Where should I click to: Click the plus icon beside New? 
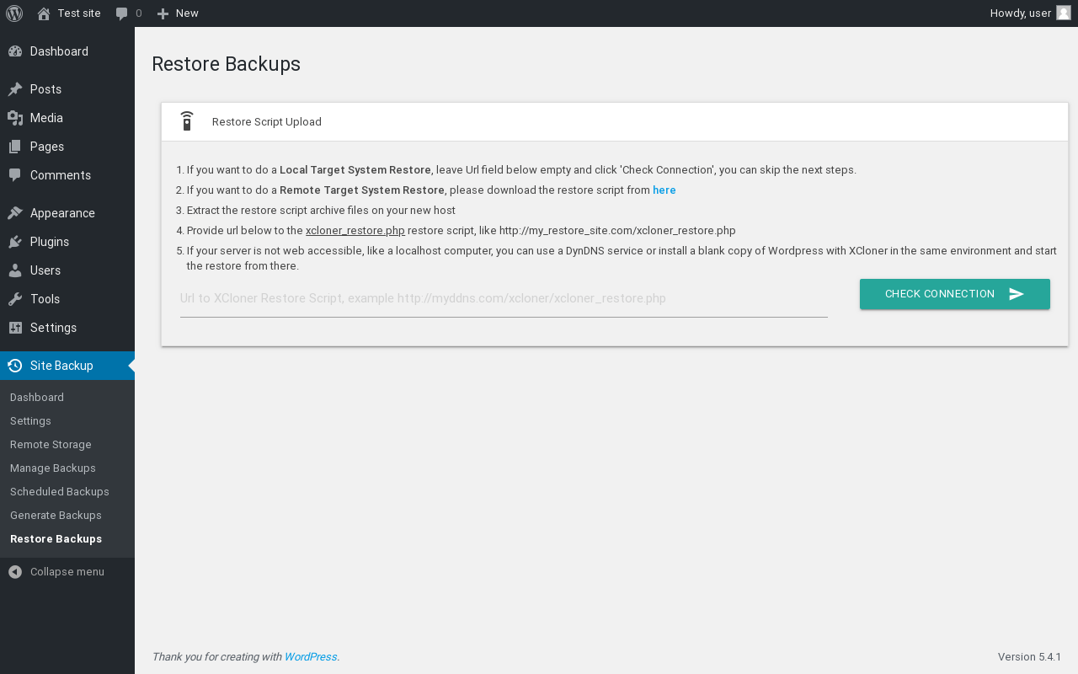[163, 13]
